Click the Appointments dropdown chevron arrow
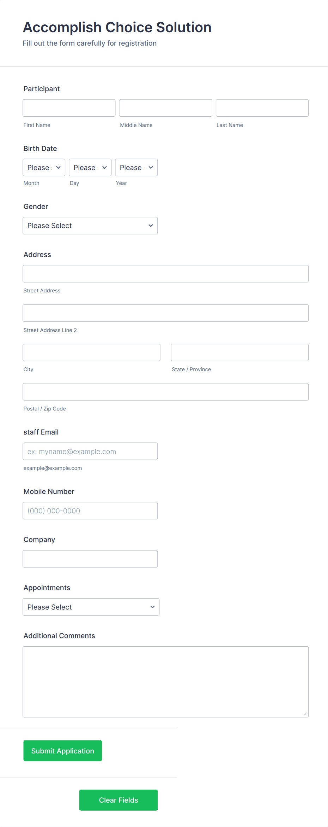Viewport: 328px width, 827px height. click(x=152, y=607)
